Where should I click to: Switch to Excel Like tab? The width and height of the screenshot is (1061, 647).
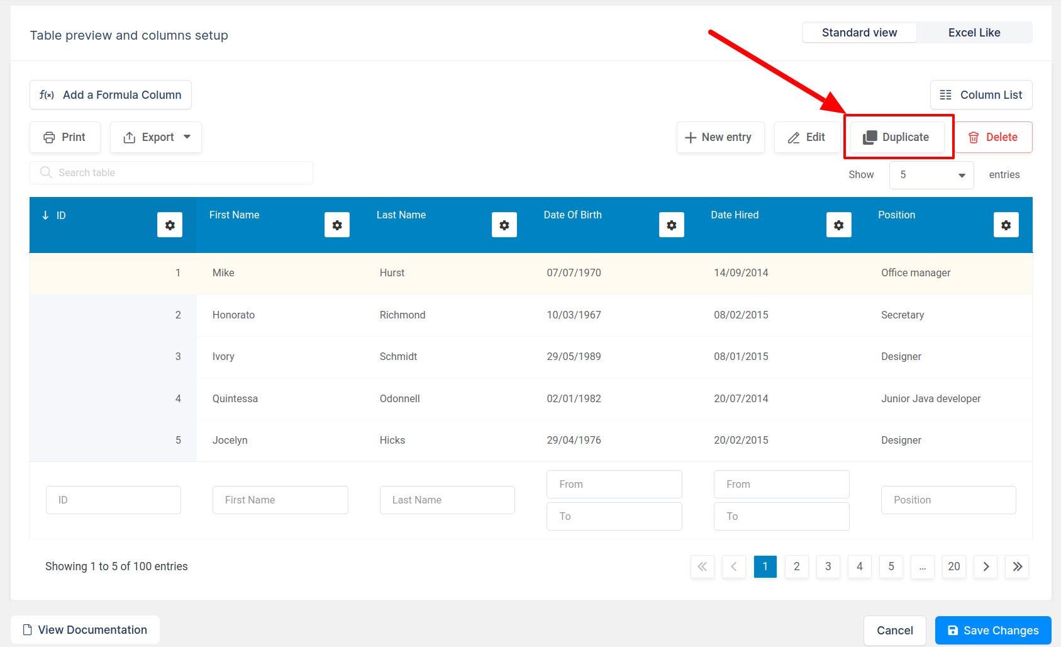pos(974,33)
